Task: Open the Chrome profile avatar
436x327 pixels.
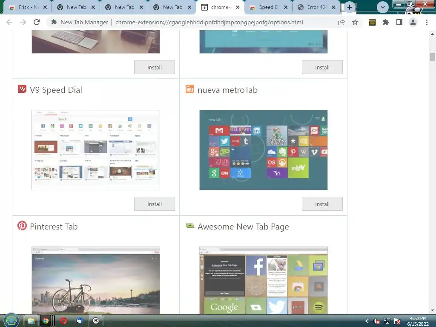Action: (413, 22)
